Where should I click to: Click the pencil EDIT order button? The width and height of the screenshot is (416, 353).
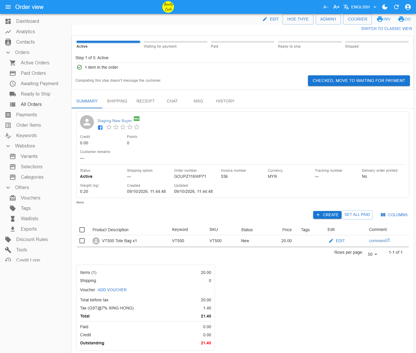tap(271, 19)
